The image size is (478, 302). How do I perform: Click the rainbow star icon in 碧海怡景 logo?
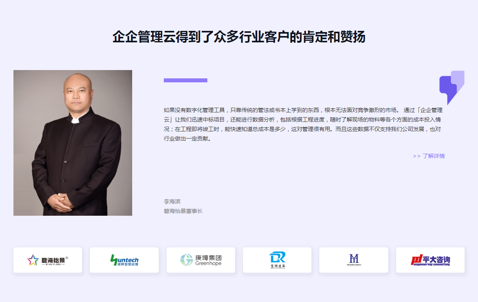[33, 260]
